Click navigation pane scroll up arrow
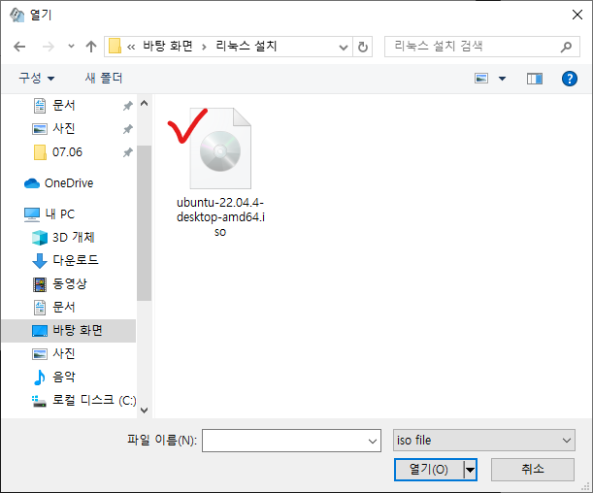The height and width of the screenshot is (493, 593). [144, 103]
